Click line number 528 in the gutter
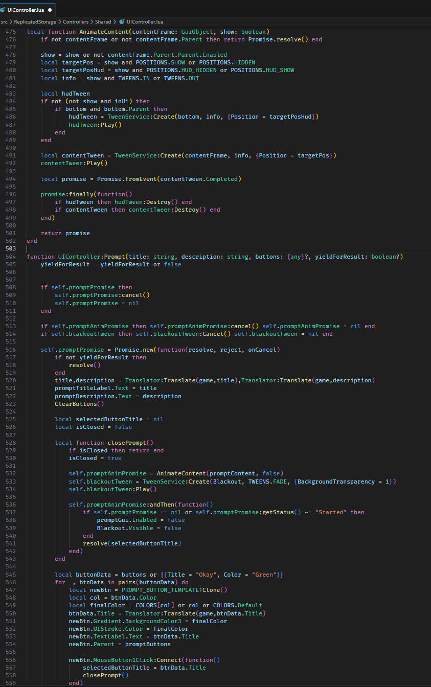Screen dimensions: 431x687 tap(11, 443)
